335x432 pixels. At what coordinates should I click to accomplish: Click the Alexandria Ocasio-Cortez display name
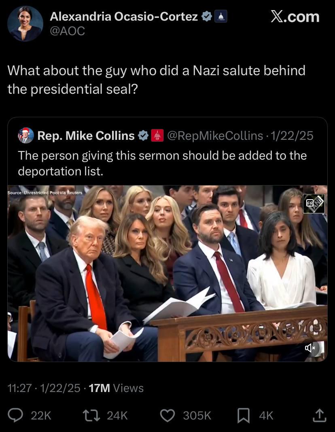(x=124, y=17)
